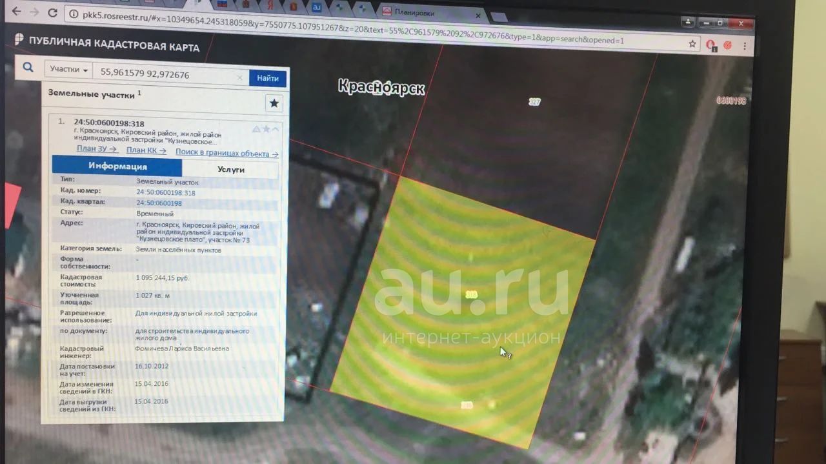Image resolution: width=826 pixels, height=464 pixels.
Task: Open the round red extension icon
Action: coord(727,45)
